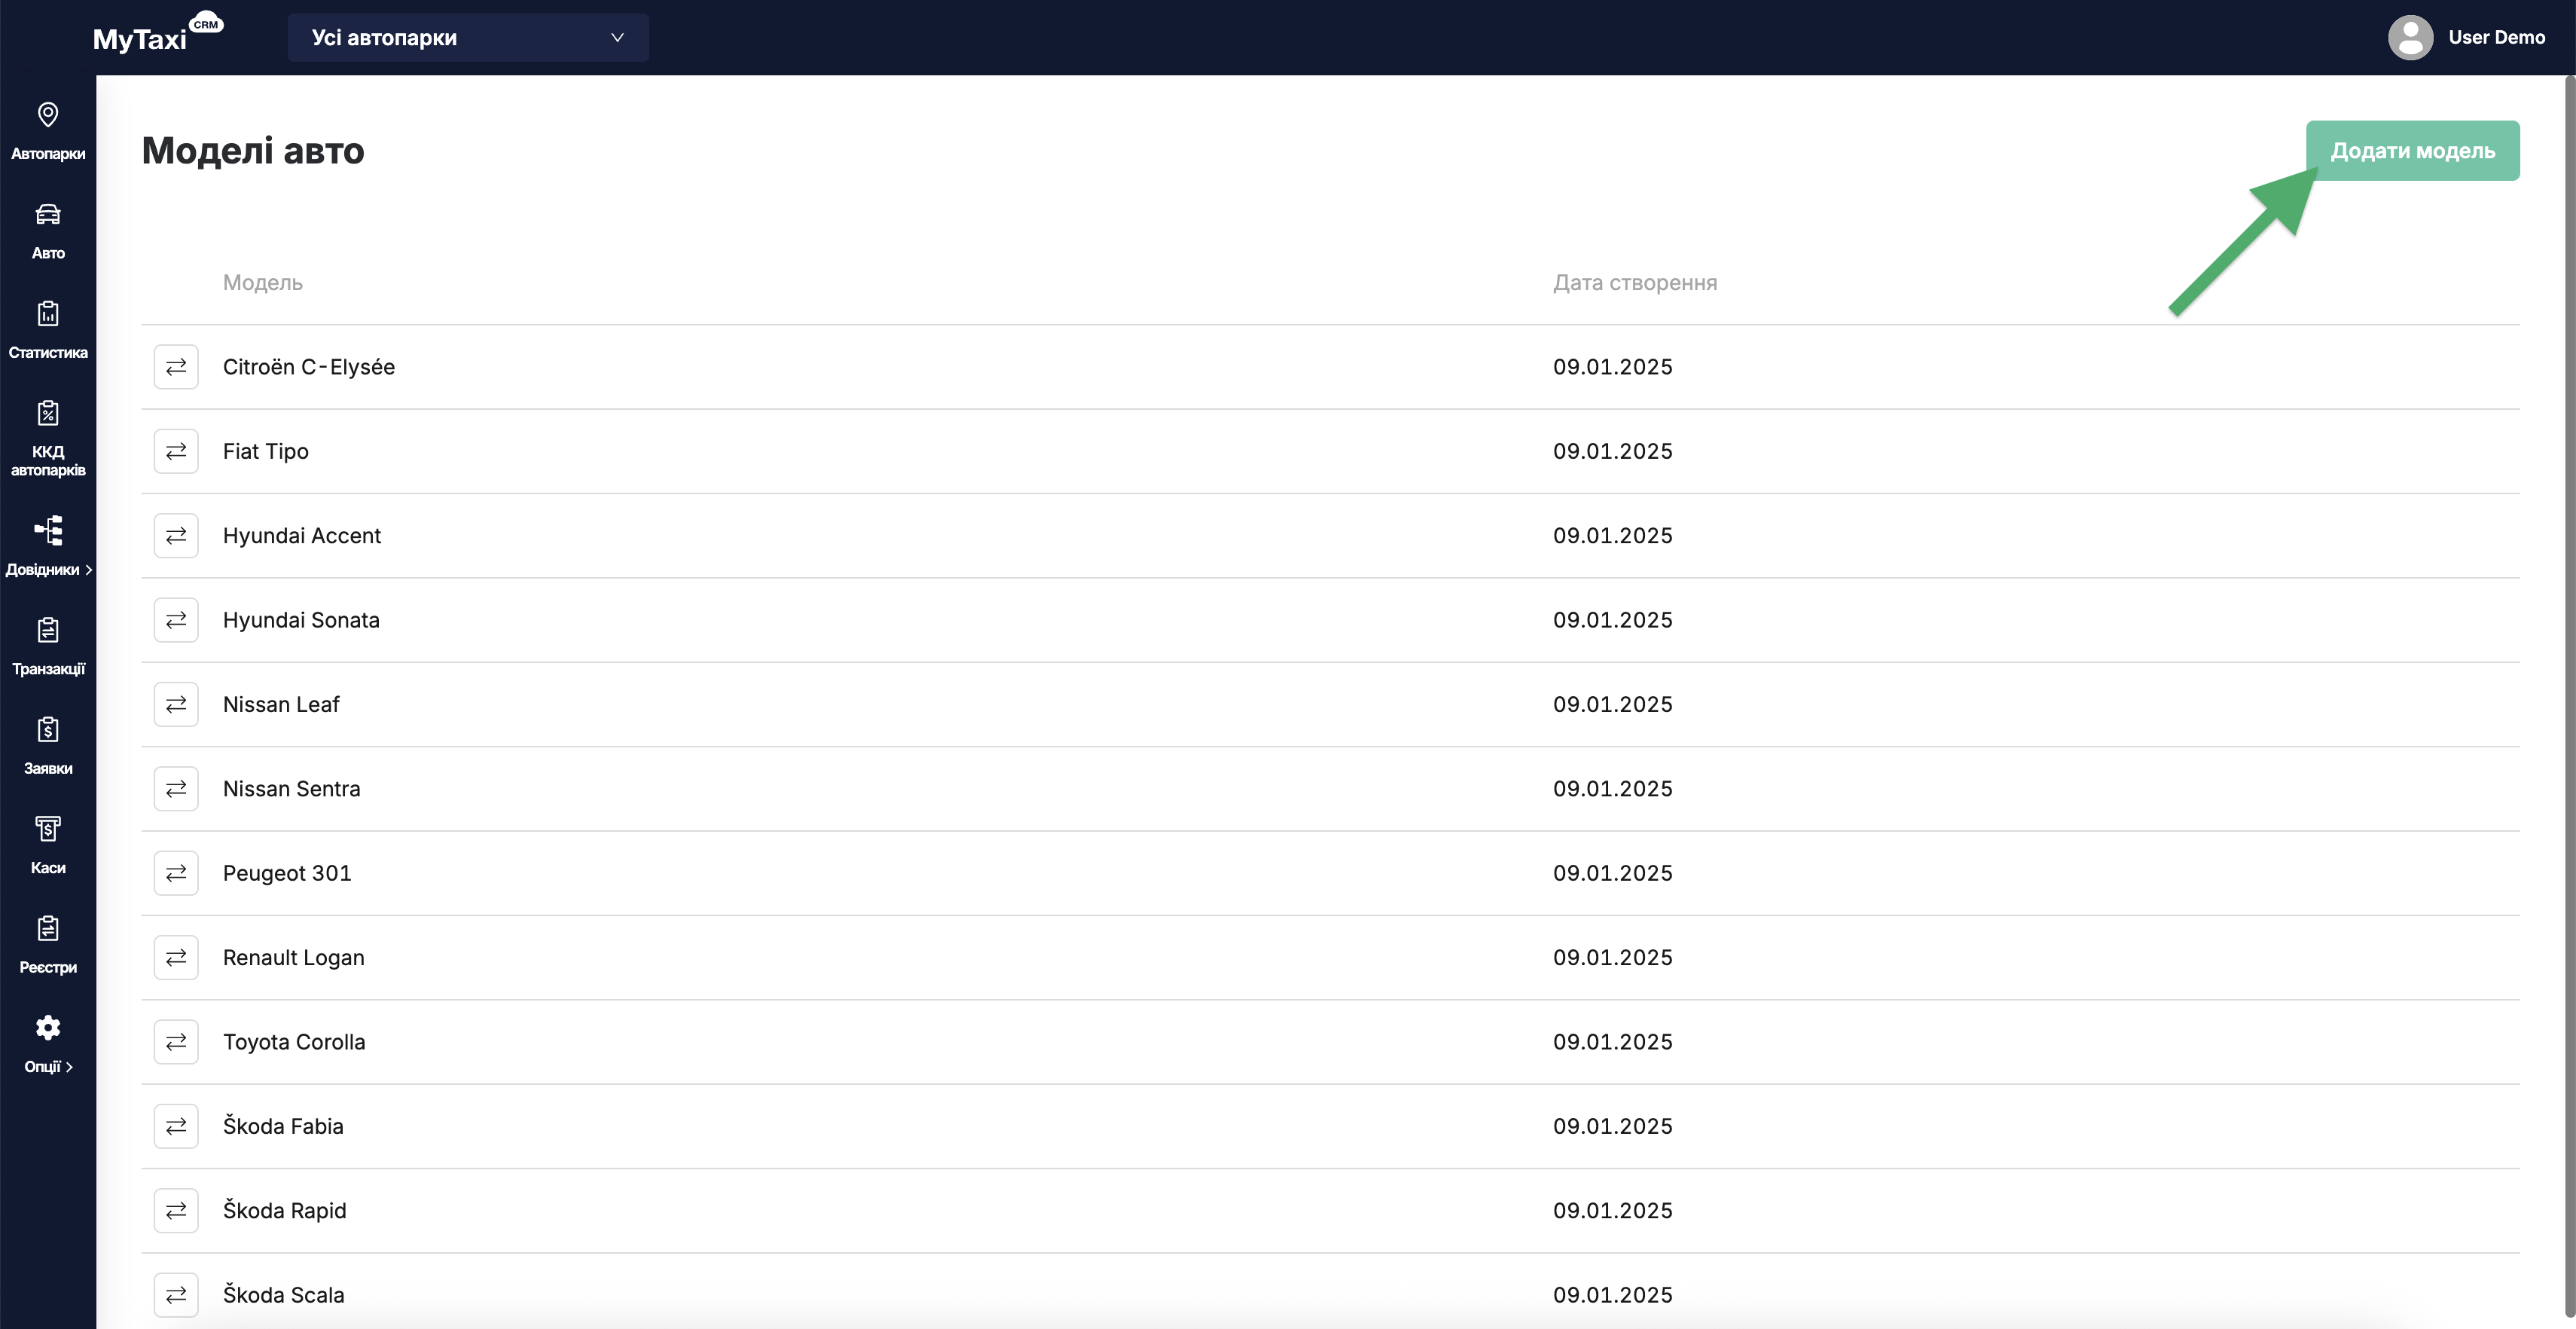Click the Моделі авто page heading
Viewport: 2576px width, 1329px height.
coord(253,151)
